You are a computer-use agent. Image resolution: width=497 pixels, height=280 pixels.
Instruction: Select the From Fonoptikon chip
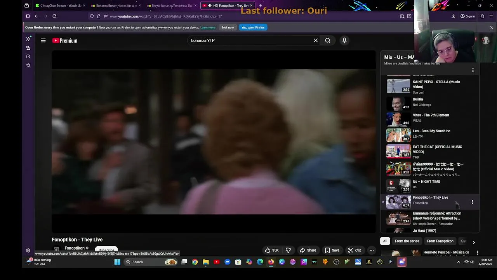pyautogui.click(x=440, y=241)
